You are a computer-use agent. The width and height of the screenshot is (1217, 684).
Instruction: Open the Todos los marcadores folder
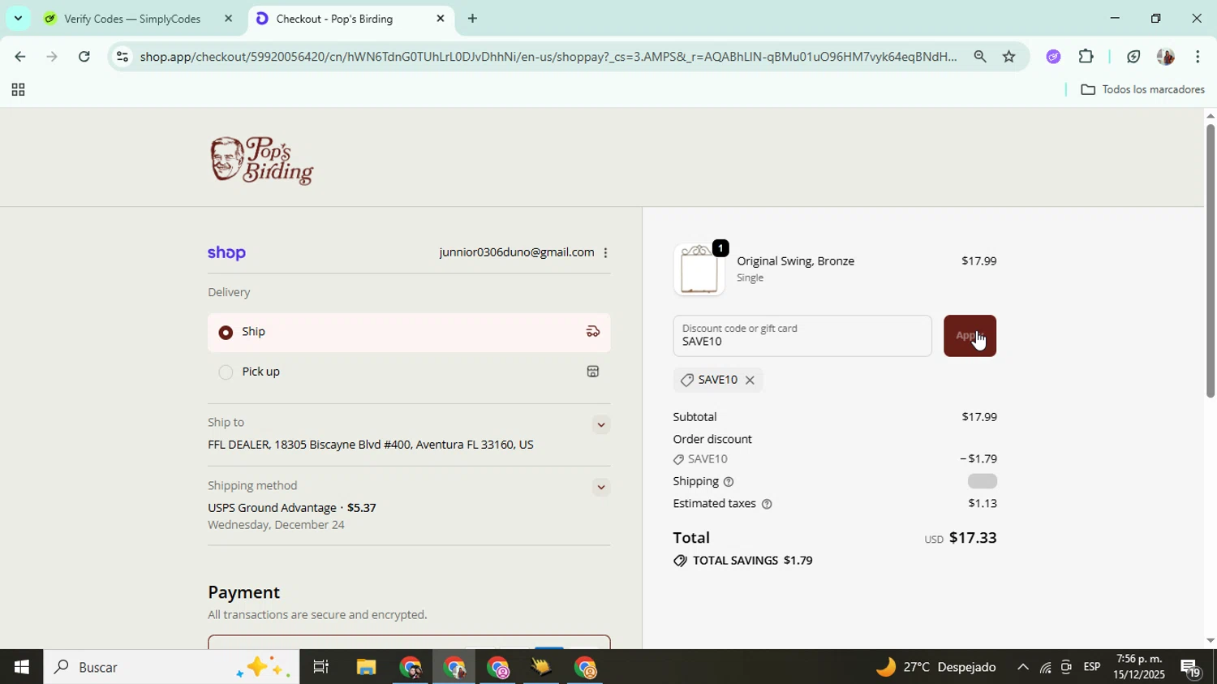tap(1143, 90)
